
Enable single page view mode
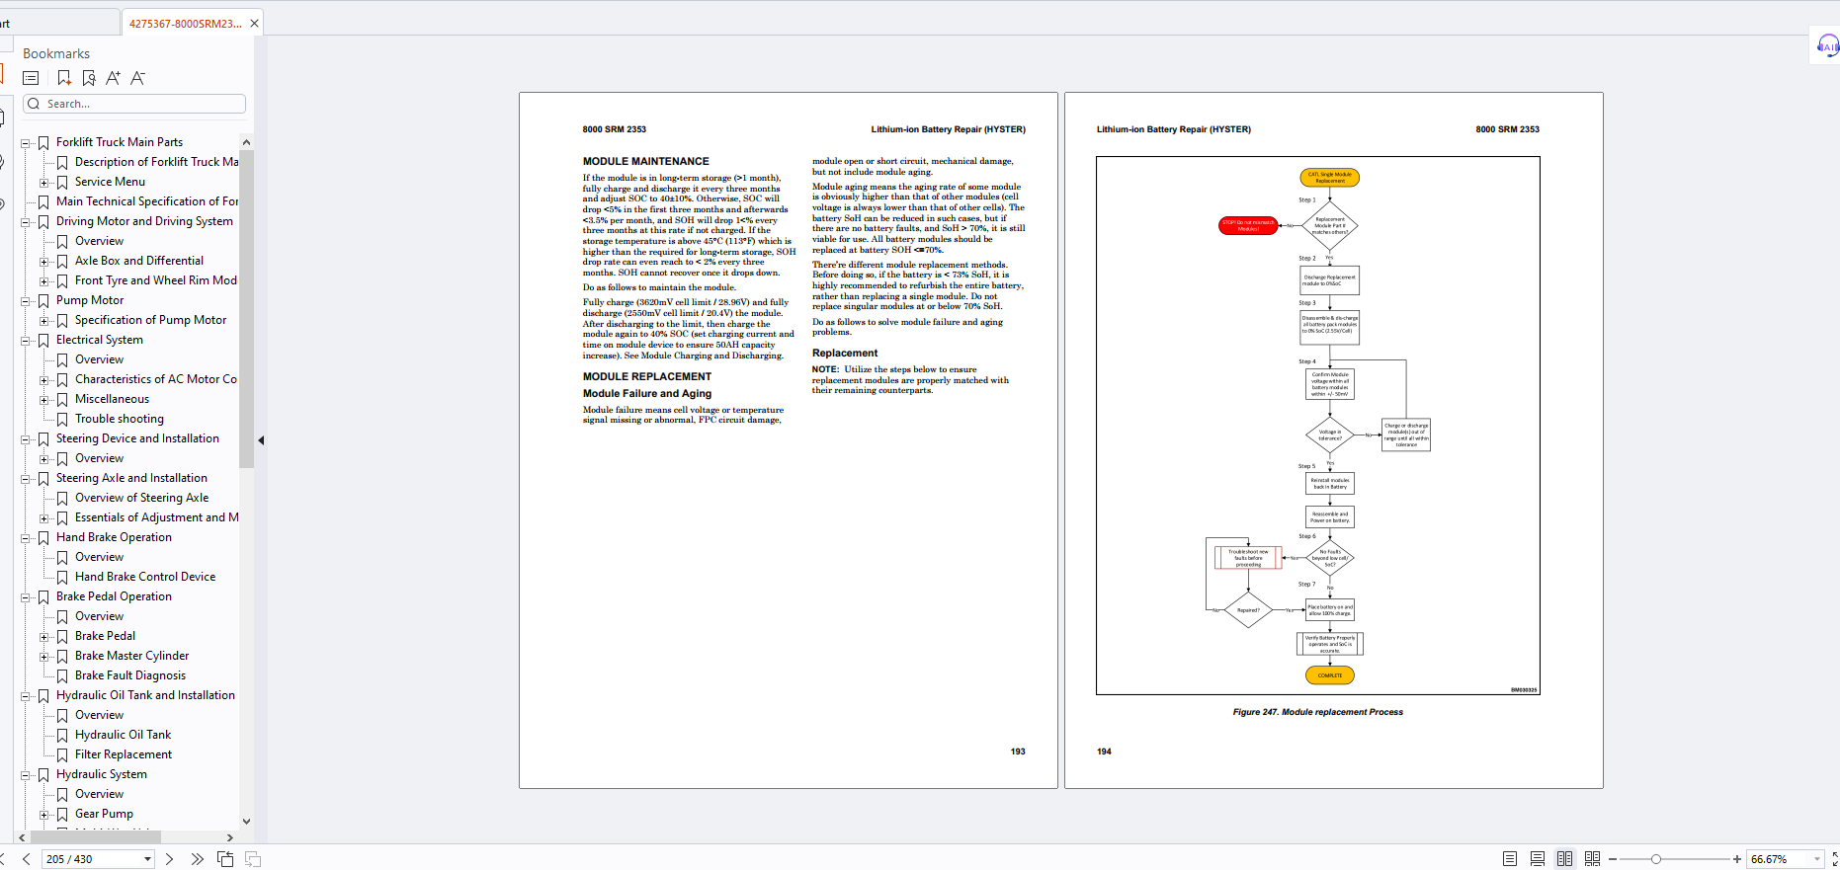click(1510, 859)
